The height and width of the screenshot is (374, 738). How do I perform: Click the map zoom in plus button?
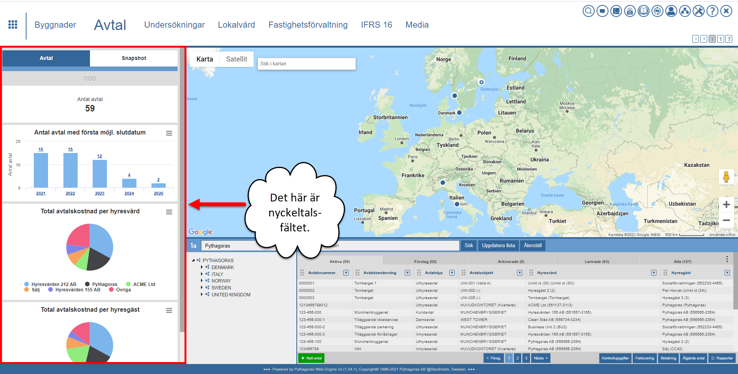(726, 204)
